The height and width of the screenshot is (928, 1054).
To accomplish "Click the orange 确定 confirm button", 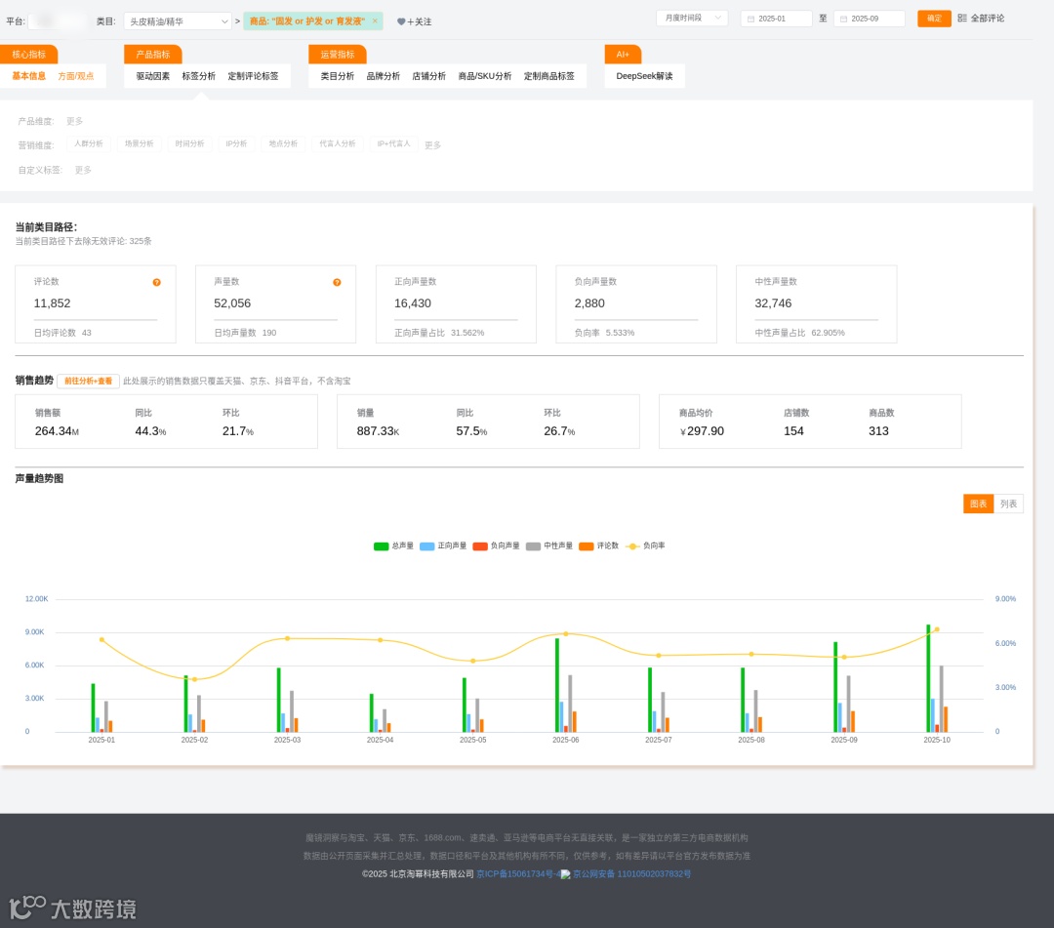I will click(934, 19).
